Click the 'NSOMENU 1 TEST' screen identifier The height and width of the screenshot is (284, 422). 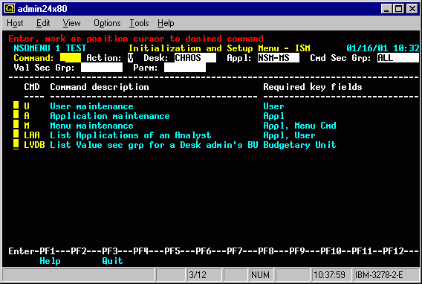pyautogui.click(x=50, y=48)
